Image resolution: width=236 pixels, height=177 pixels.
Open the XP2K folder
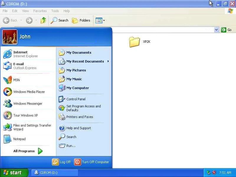(x=140, y=42)
